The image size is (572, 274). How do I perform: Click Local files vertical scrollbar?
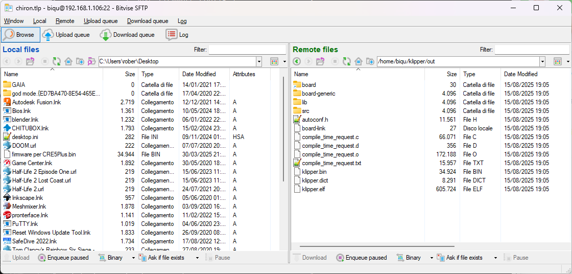[283, 129]
